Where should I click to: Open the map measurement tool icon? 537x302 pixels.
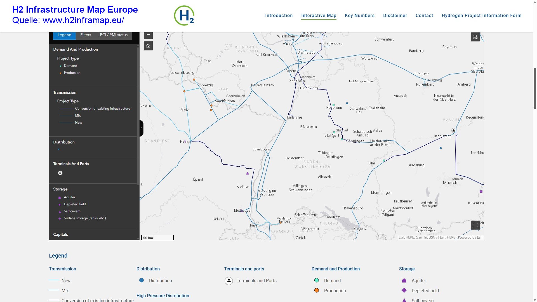[x=475, y=37]
